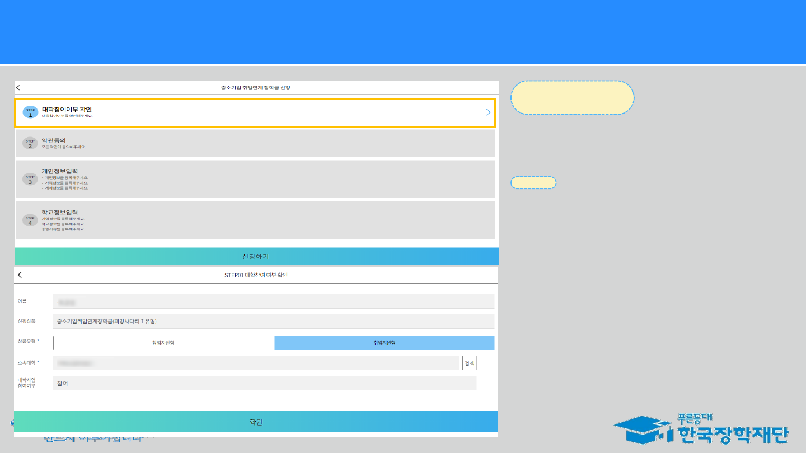
Task: Click the back arrow in STEP01 header
Action: point(20,275)
